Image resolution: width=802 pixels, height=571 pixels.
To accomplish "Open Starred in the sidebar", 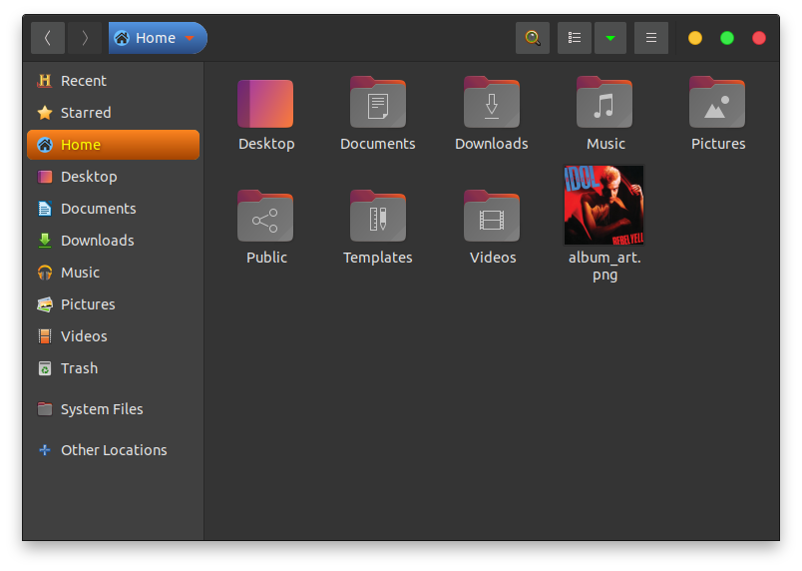I will pyautogui.click(x=113, y=113).
